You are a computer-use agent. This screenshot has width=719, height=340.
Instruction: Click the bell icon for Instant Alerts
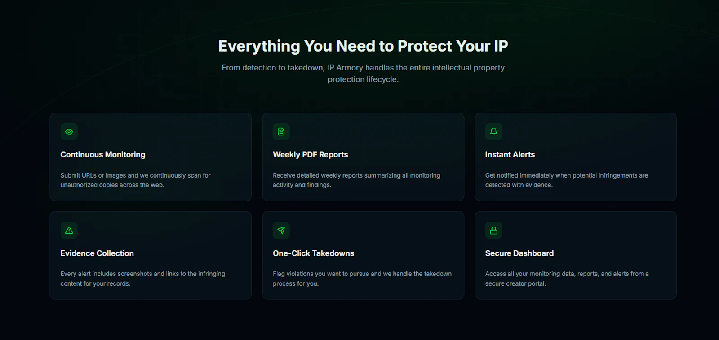coord(494,132)
